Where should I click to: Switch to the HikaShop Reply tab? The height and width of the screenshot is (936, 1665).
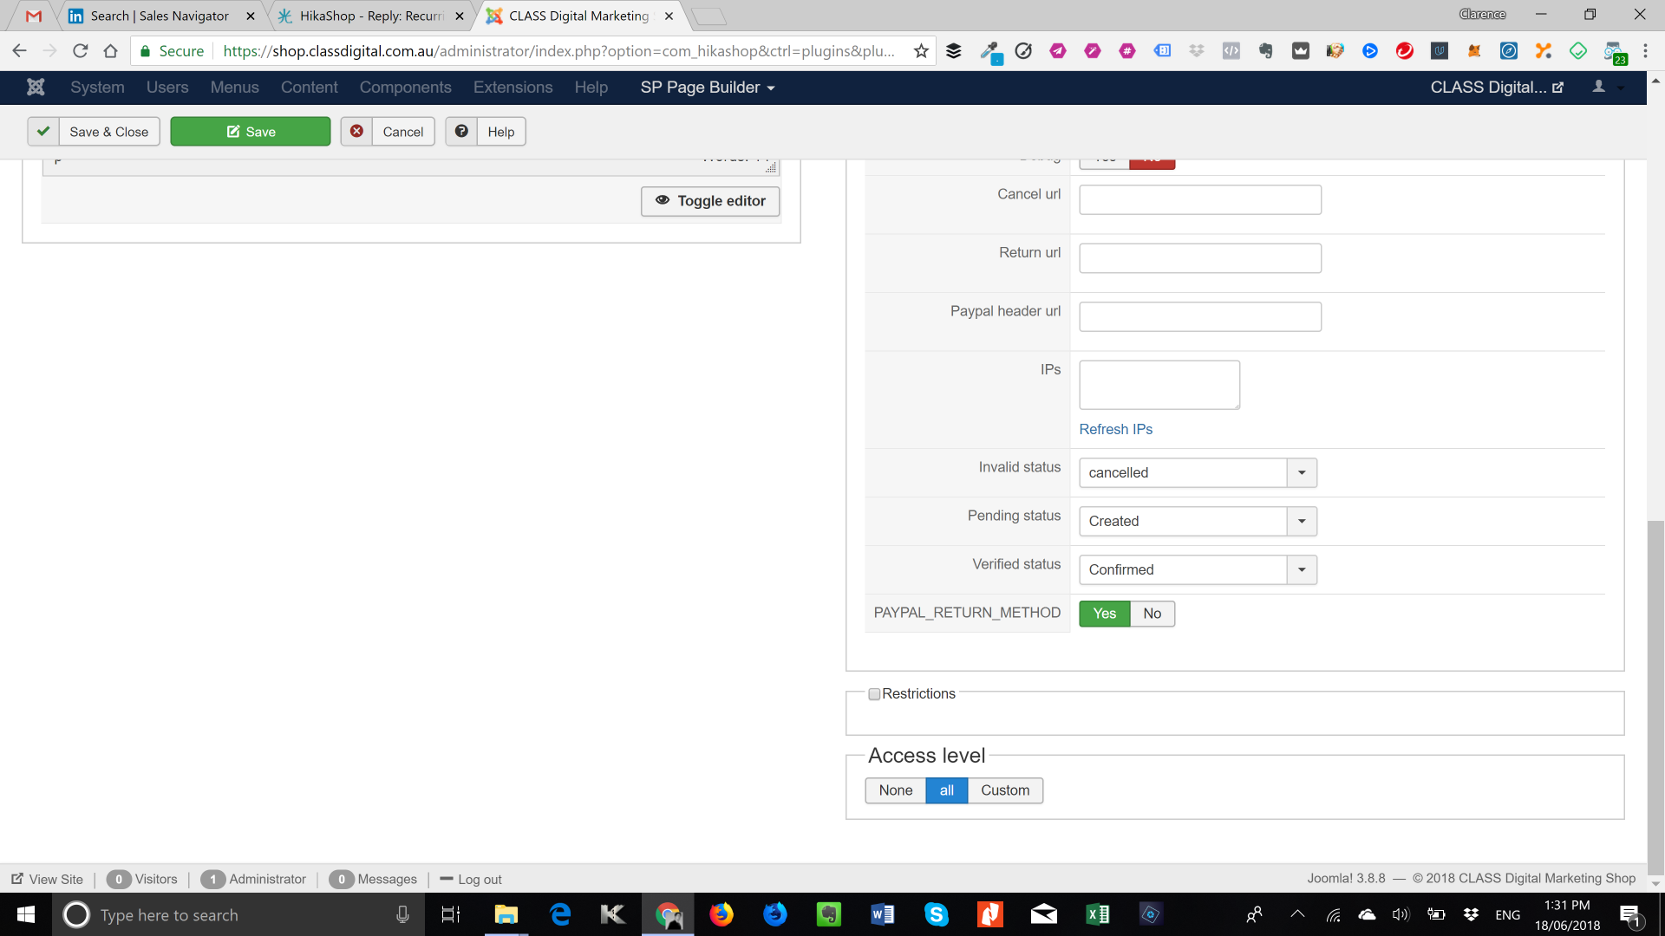pos(371,16)
